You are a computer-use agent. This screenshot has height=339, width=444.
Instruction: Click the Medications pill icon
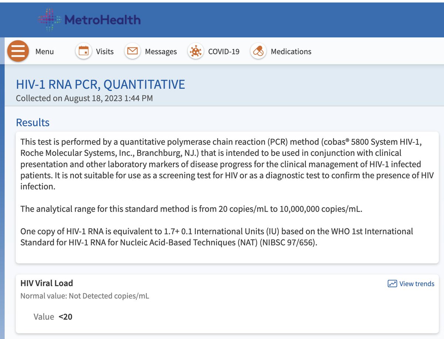click(259, 51)
